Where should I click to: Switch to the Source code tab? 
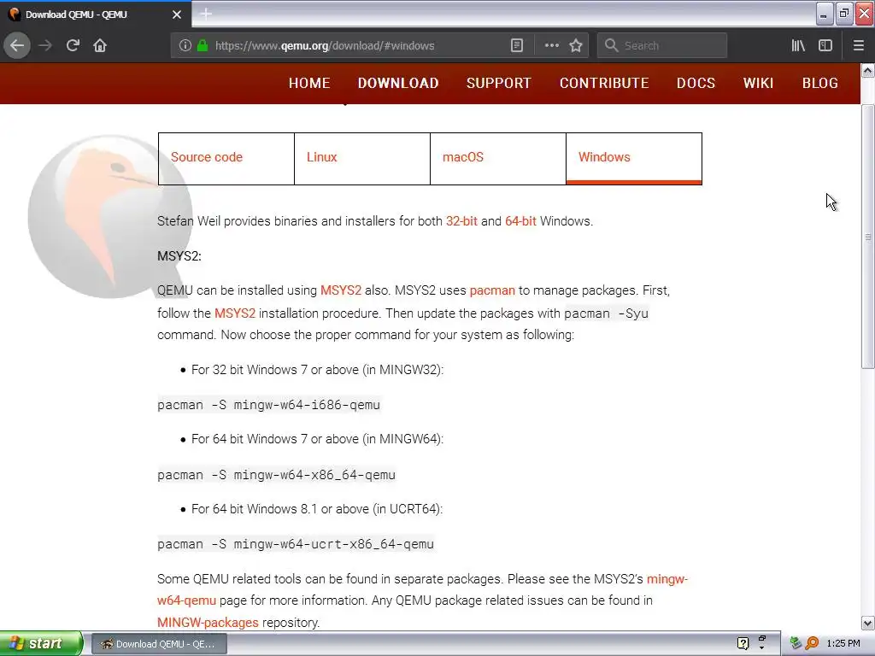pos(226,158)
